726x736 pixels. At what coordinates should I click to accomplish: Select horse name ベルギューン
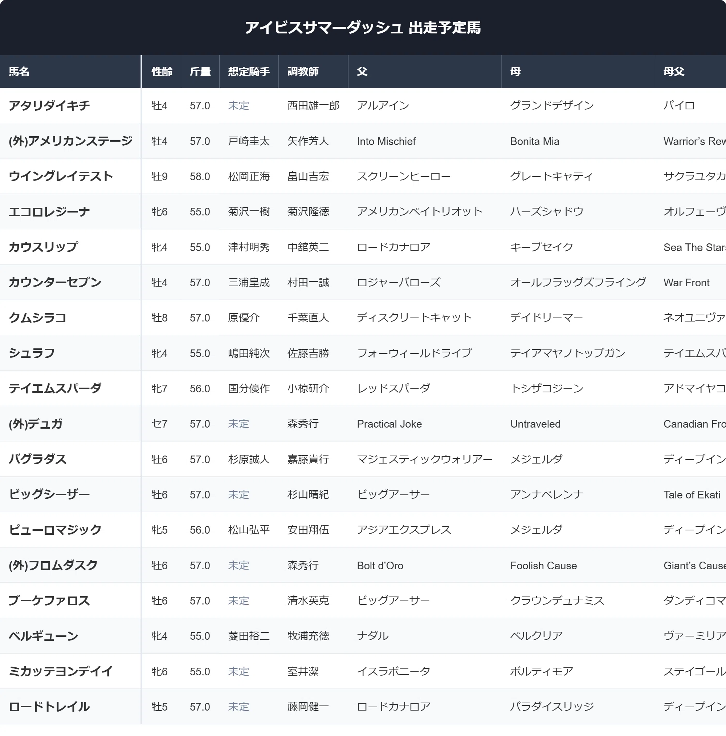click(44, 636)
